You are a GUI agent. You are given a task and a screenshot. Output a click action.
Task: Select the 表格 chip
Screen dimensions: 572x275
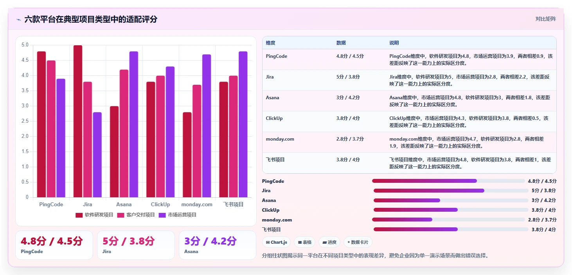[x=305, y=242]
